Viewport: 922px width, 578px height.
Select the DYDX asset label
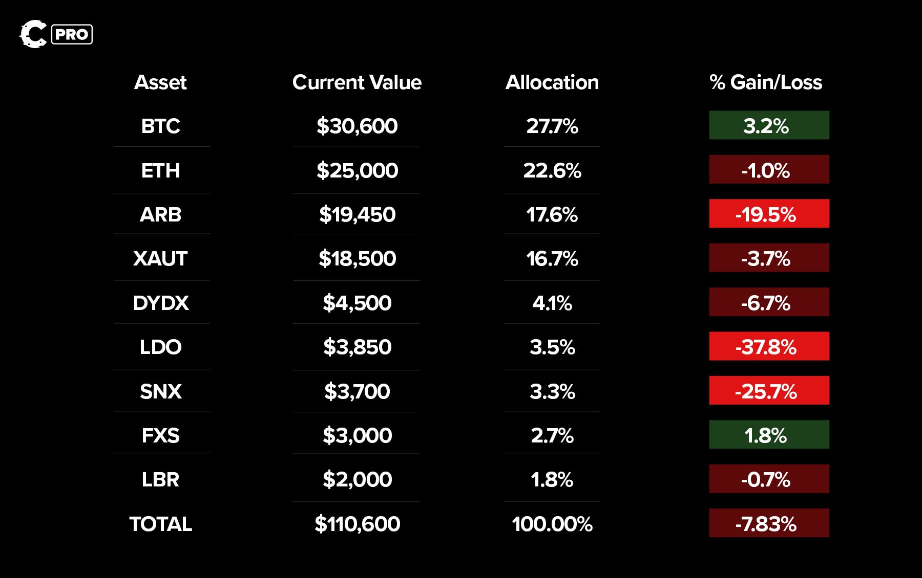160,303
